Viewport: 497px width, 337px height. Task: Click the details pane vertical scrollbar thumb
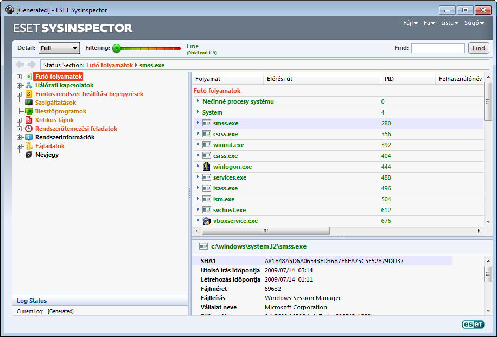(488, 274)
